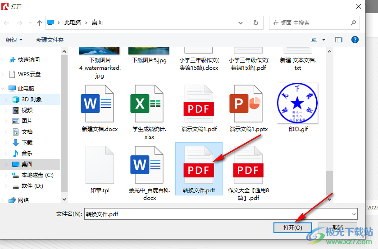378x249 pixels.
Task: Open the view mode dropdown arrow
Action: point(323,40)
